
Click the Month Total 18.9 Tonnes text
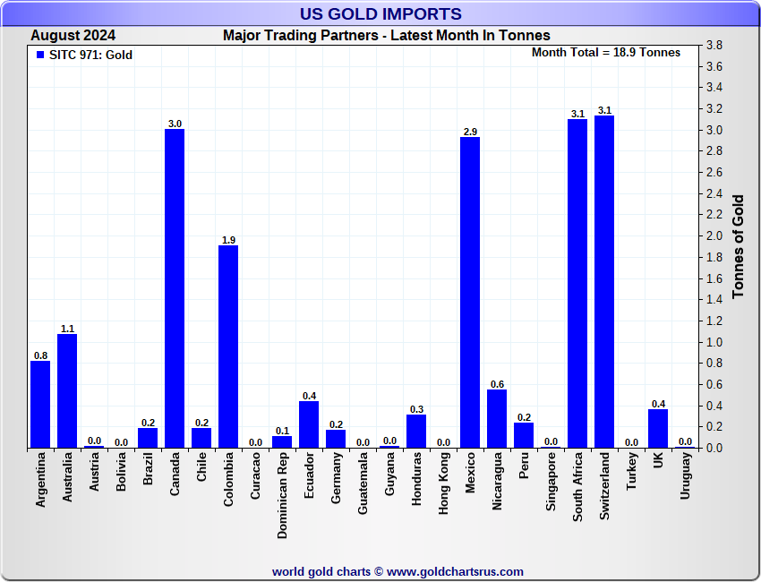606,53
